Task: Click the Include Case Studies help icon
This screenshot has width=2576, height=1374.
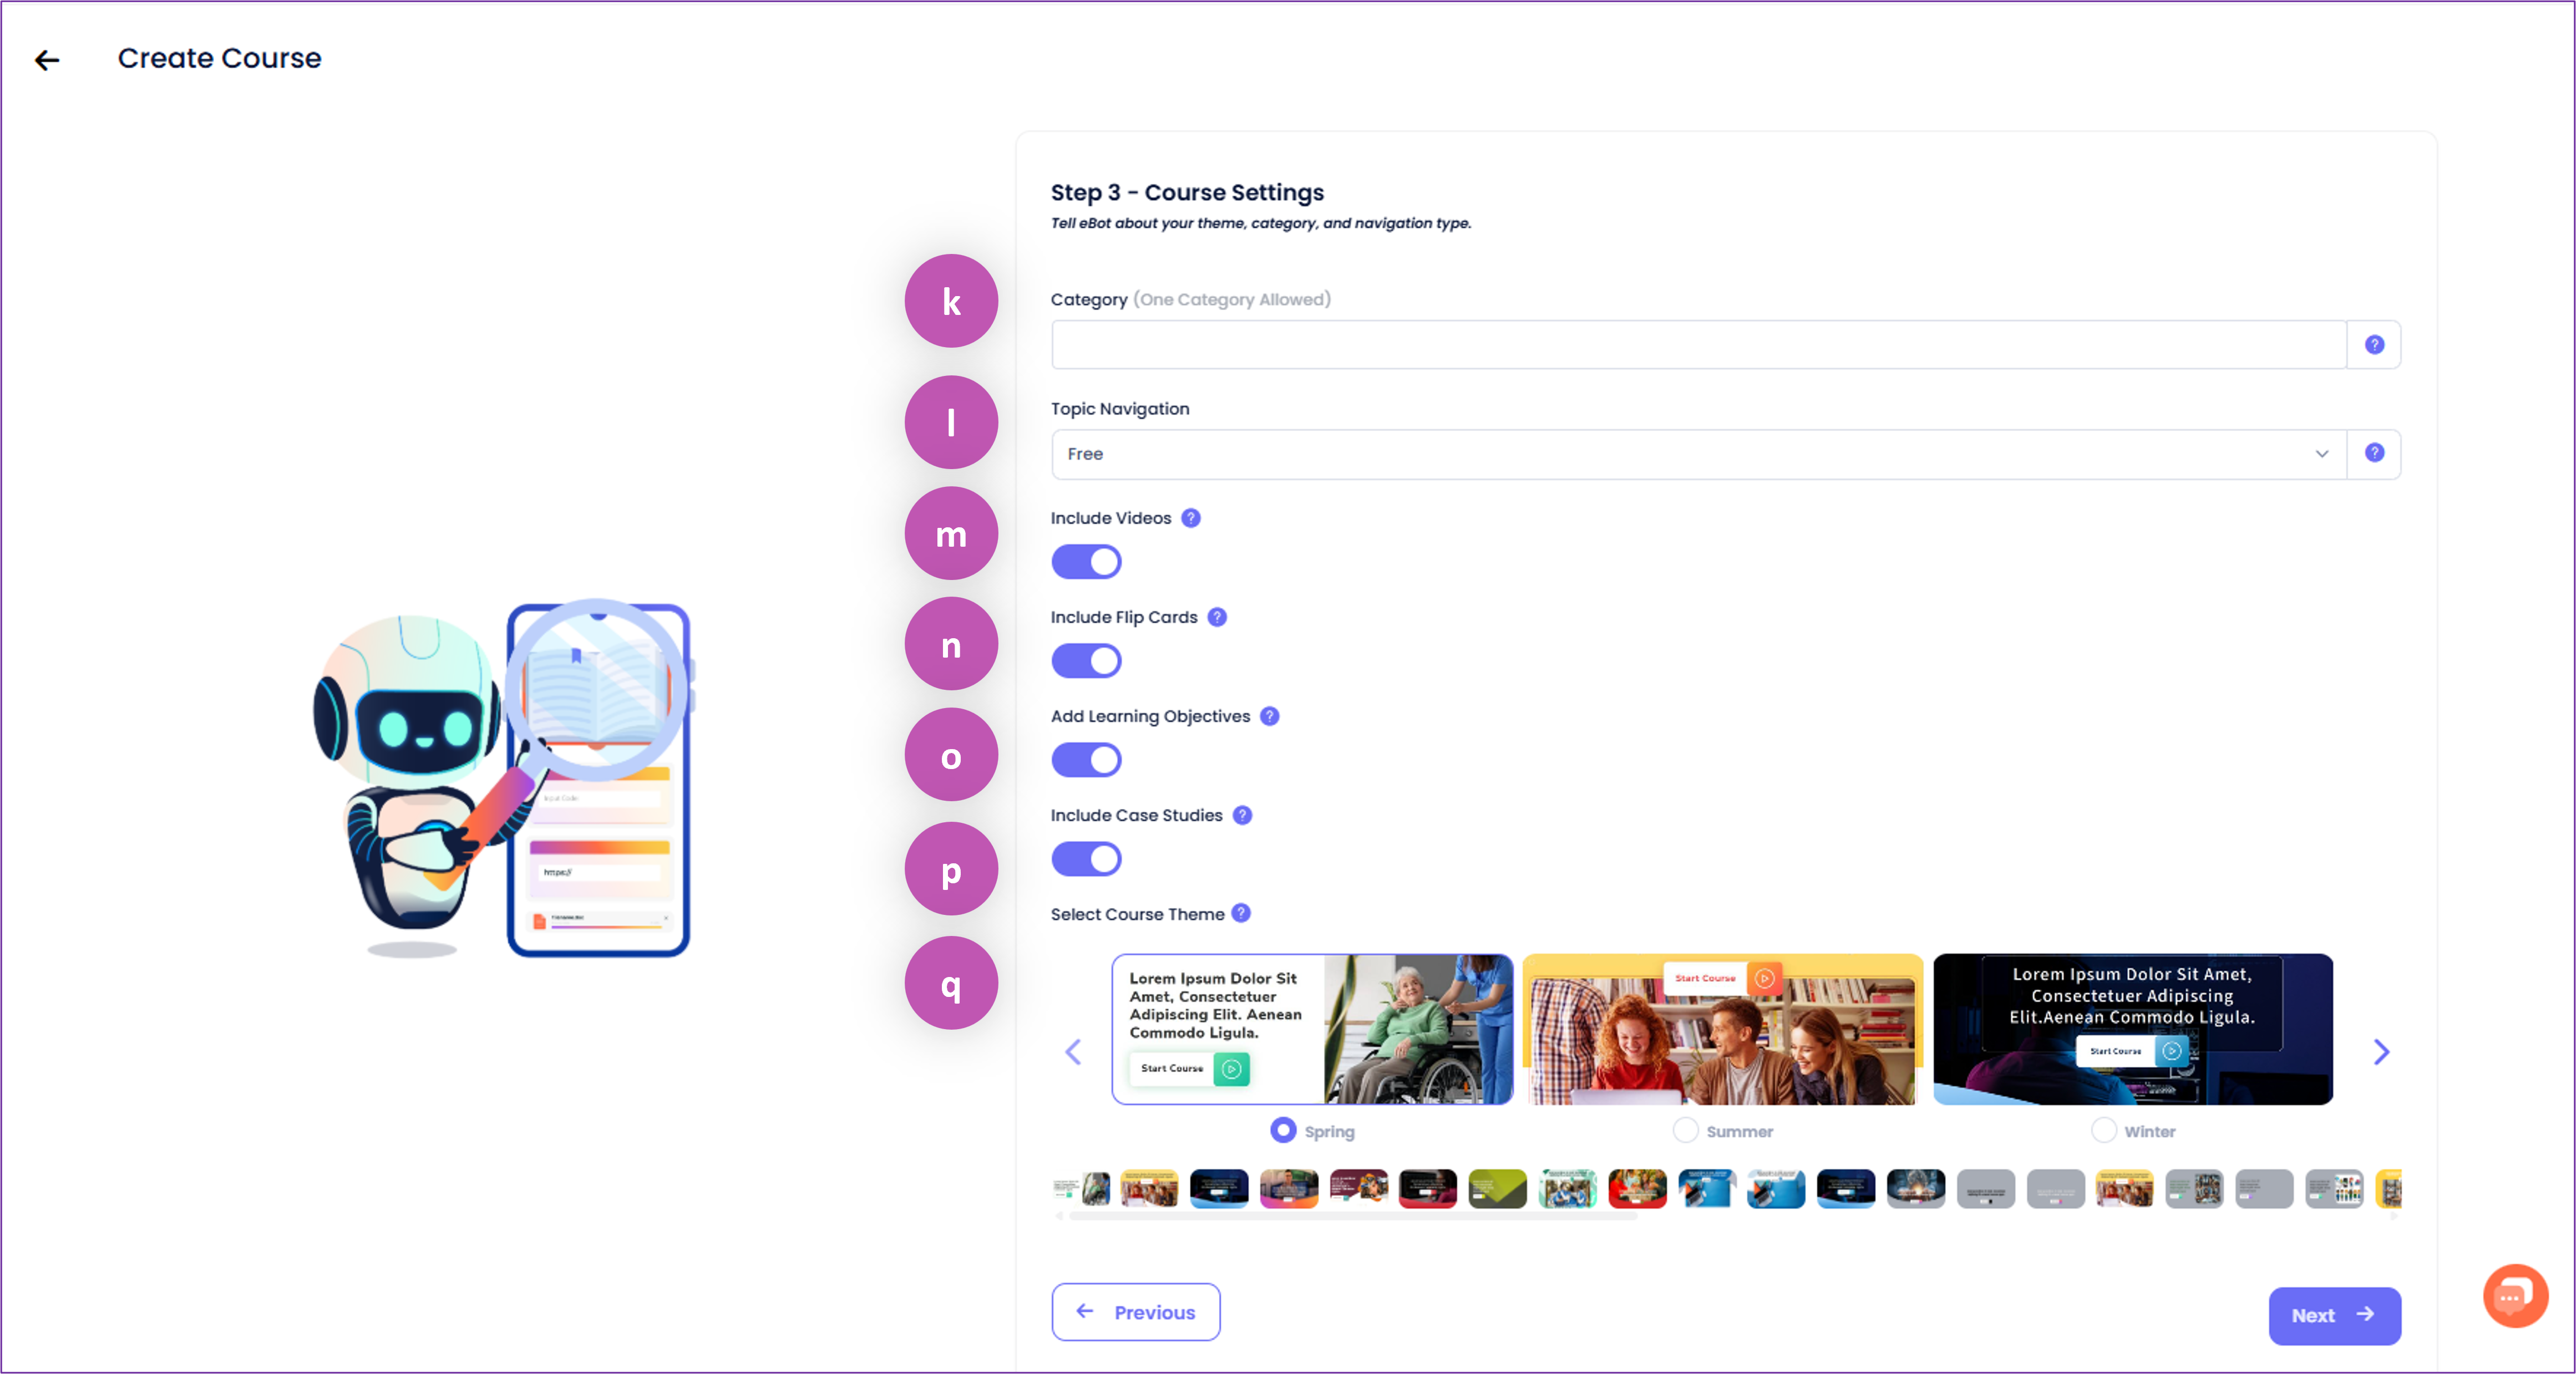Action: point(1242,815)
